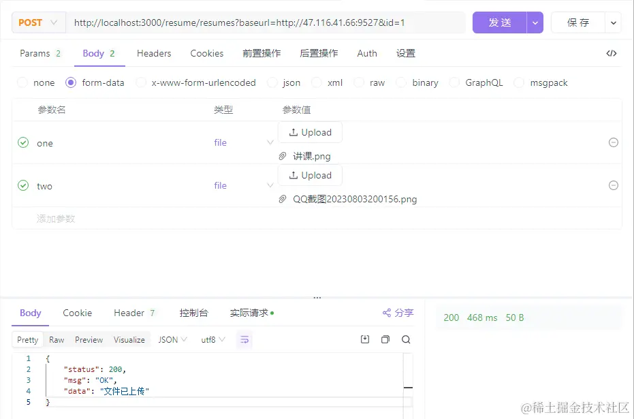Click the 发送 send button
The height and width of the screenshot is (419, 634).
(500, 22)
